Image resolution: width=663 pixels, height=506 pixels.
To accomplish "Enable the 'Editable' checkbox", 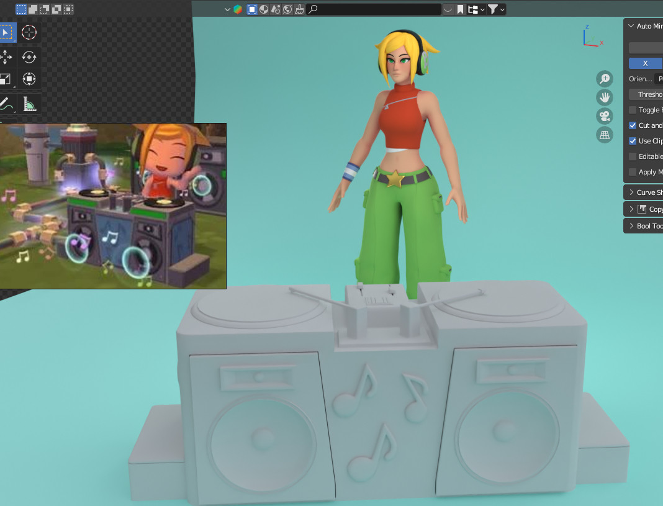I will pyautogui.click(x=633, y=157).
